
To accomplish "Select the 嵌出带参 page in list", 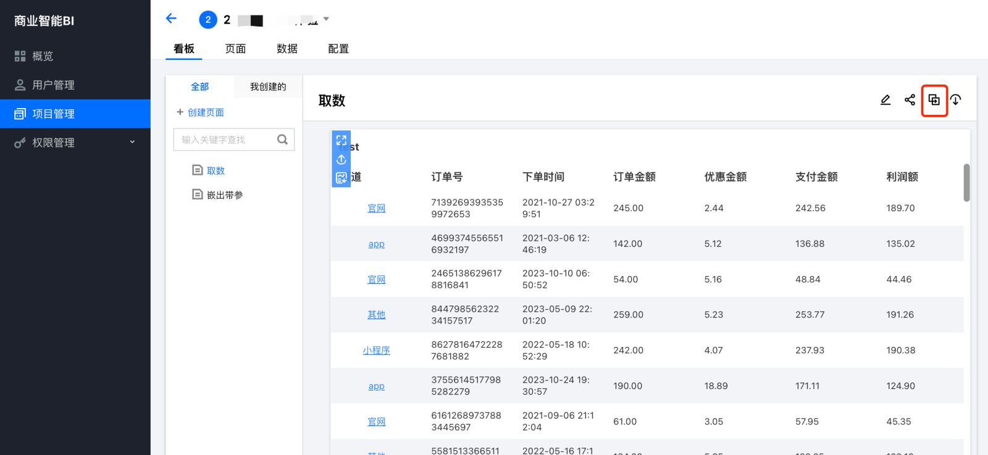I will pos(225,195).
